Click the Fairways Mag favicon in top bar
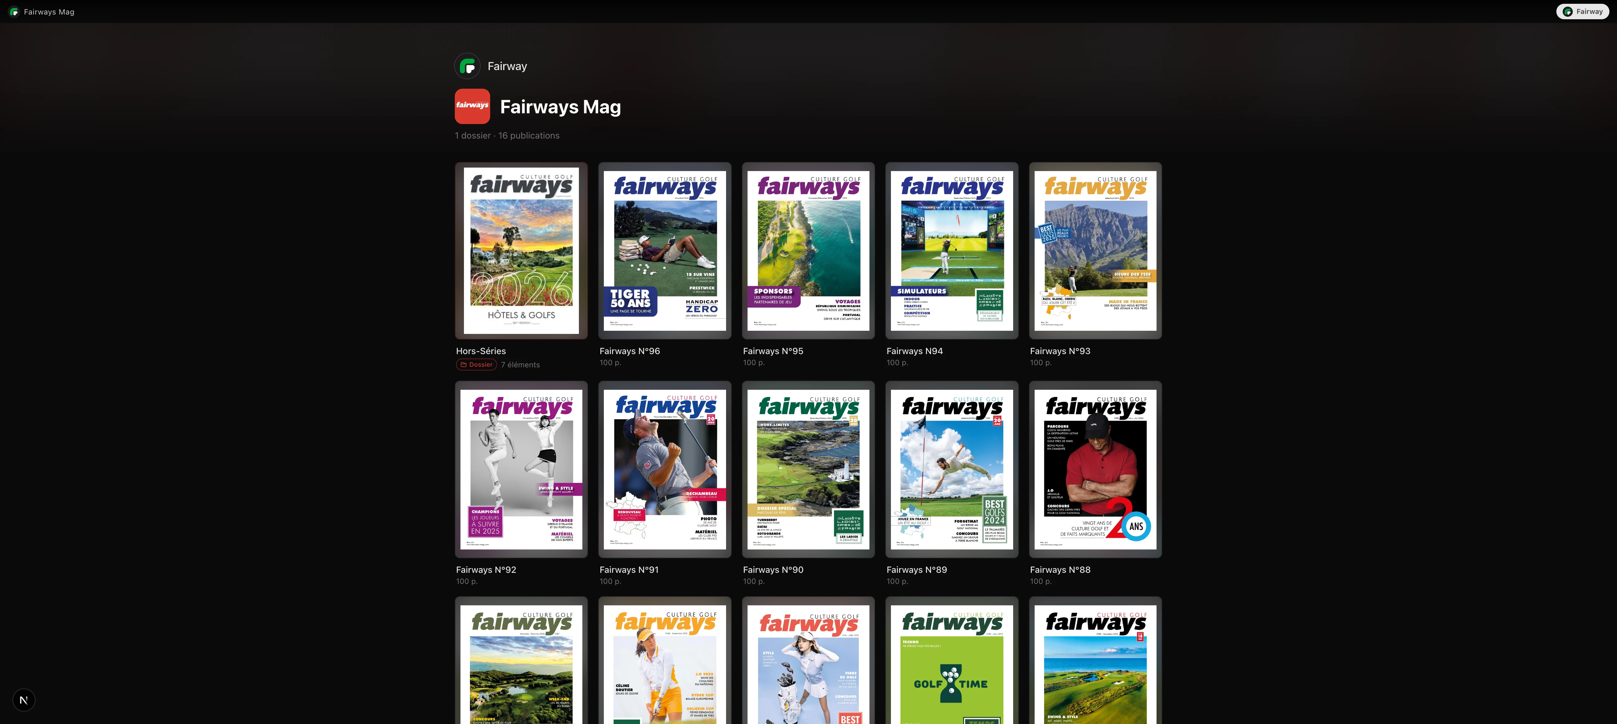 [x=14, y=12]
